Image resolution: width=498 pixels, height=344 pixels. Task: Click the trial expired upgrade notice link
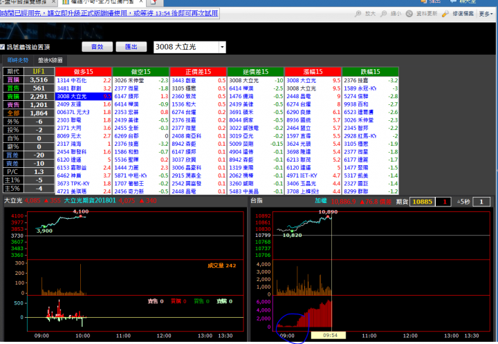[x=109, y=13]
